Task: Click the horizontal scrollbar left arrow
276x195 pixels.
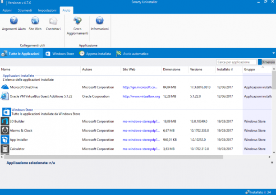Action: (x=2, y=157)
